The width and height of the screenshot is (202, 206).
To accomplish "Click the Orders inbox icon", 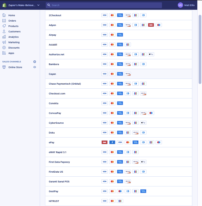I will point(4,21).
